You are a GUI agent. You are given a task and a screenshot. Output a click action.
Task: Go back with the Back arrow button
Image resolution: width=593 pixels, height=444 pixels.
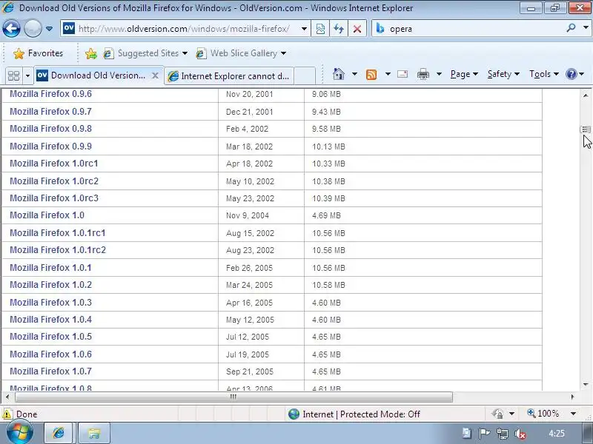12,28
